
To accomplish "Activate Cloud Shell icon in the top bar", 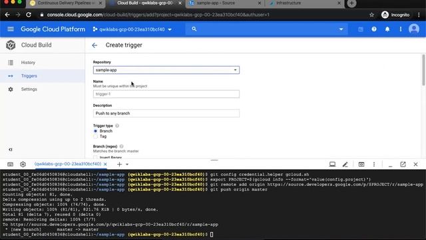I will coord(361,29).
